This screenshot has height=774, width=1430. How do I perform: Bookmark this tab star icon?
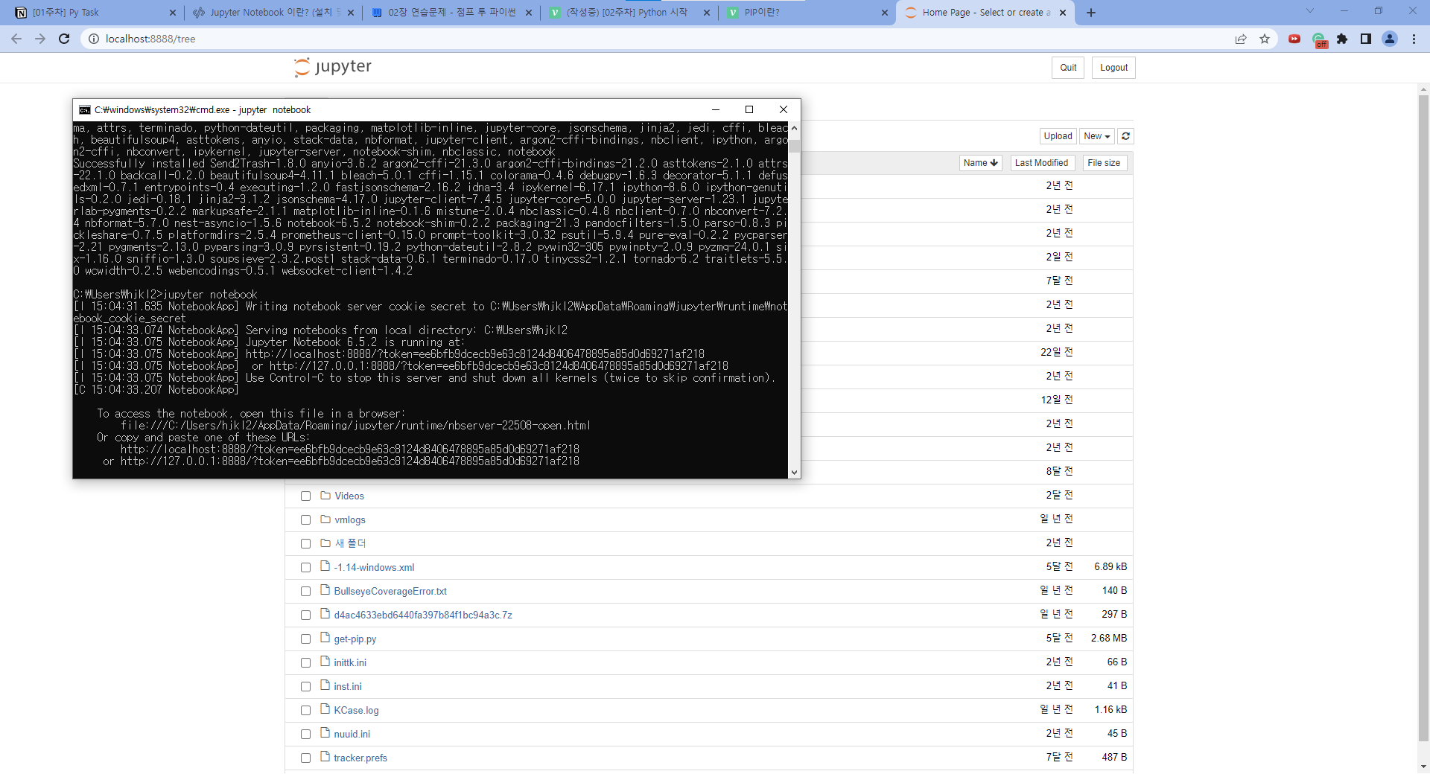pyautogui.click(x=1265, y=39)
